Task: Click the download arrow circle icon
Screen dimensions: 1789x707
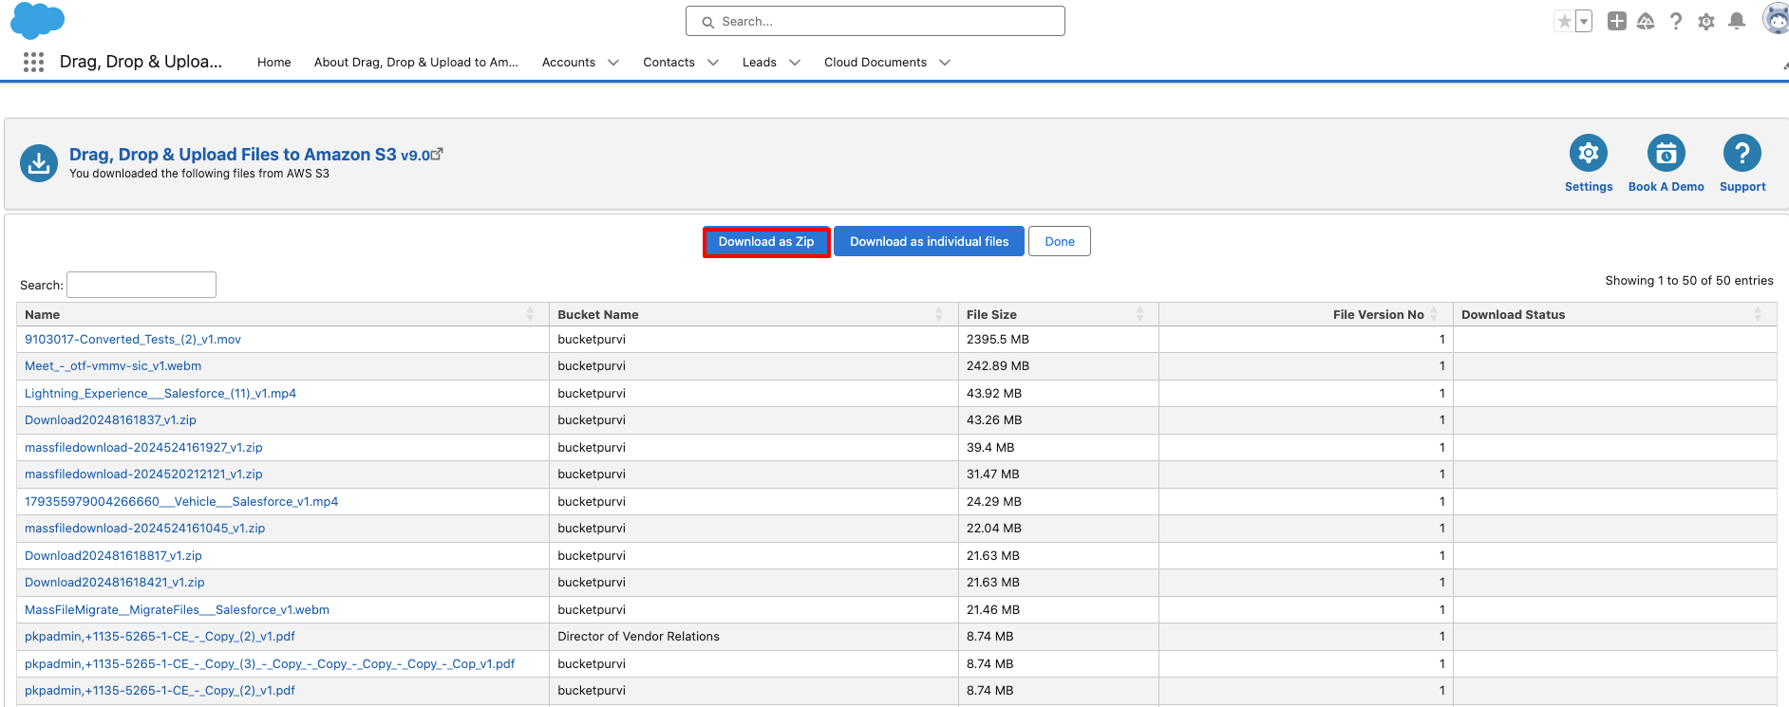Action: 39,163
